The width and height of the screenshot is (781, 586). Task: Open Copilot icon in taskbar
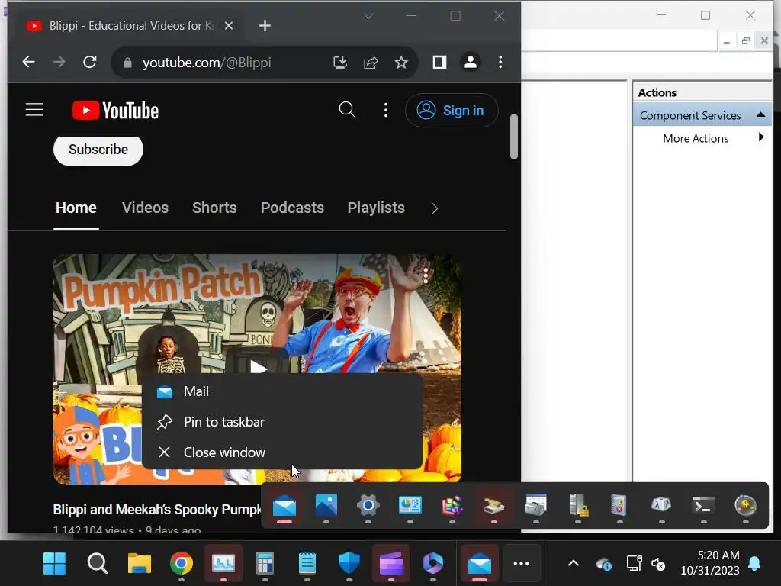pos(433,564)
